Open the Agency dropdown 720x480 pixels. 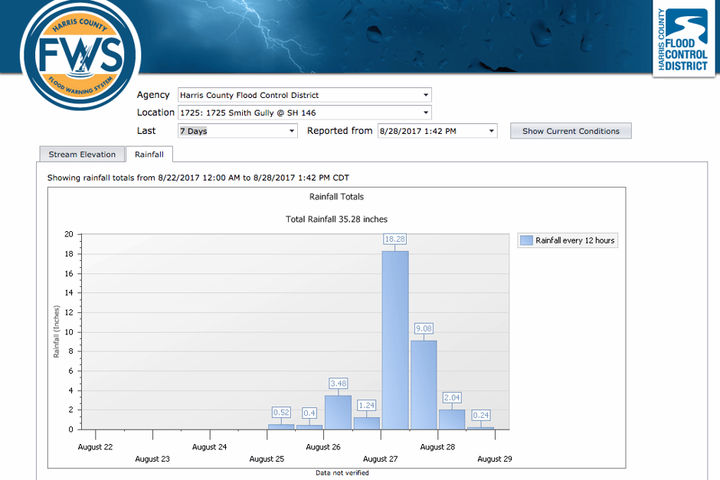pos(426,94)
